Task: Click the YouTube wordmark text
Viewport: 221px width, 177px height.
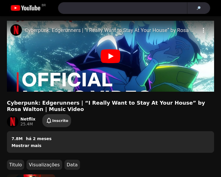Action: [31, 8]
